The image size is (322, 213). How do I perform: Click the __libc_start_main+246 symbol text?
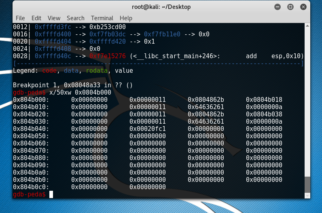(175, 56)
